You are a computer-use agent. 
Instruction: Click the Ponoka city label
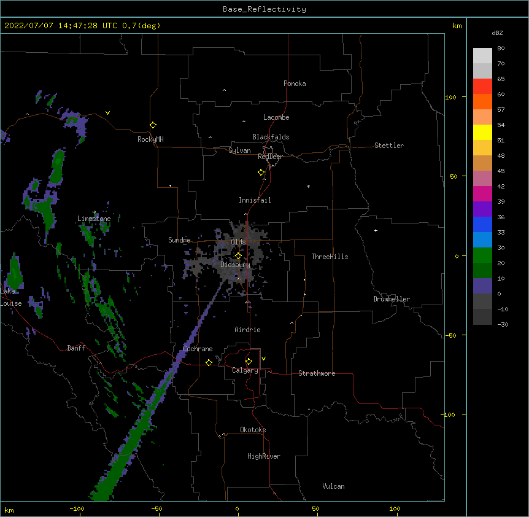(295, 84)
